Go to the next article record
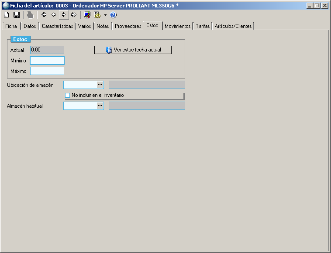The image size is (331, 253). coord(64,15)
